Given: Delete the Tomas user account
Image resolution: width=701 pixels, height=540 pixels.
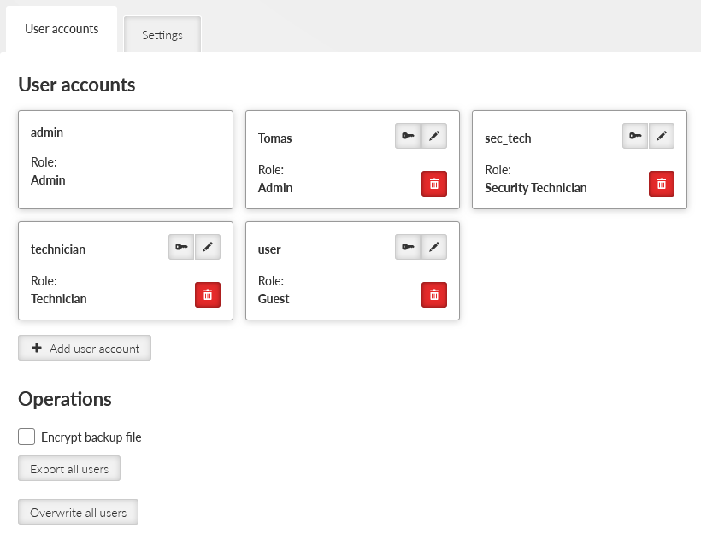Looking at the screenshot, I should [434, 184].
